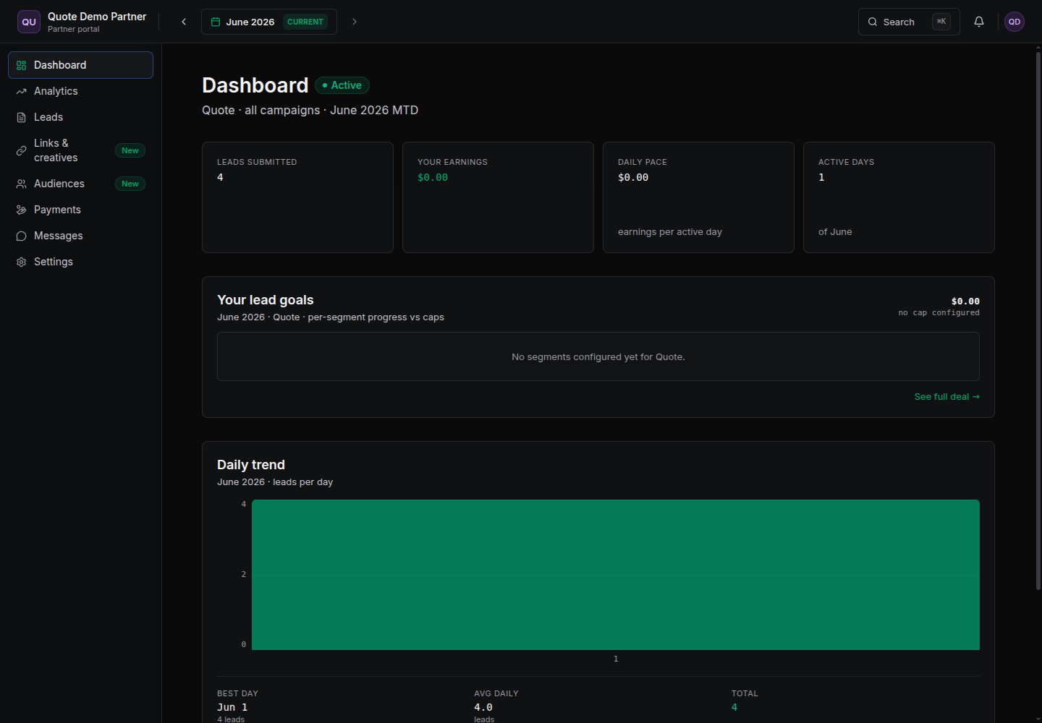Click the Dashboard grid icon in sidebar

21,65
